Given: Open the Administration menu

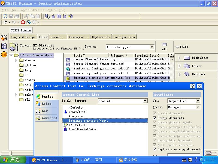Looking at the screenshot, I should (x=33, y=10).
